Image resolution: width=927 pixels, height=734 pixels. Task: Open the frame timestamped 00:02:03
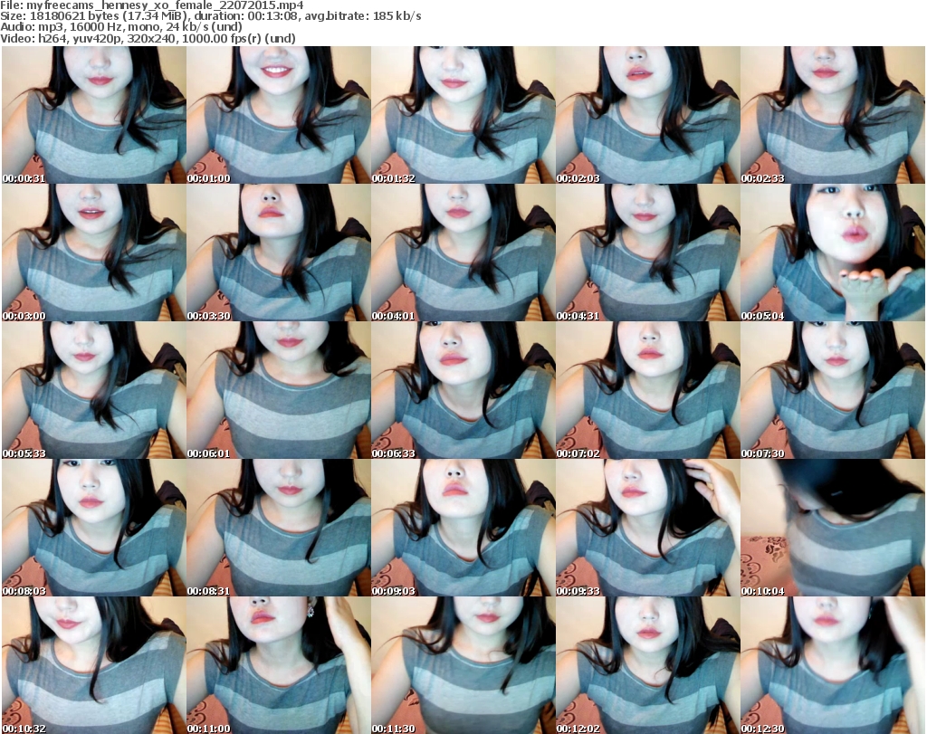pyautogui.click(x=648, y=115)
